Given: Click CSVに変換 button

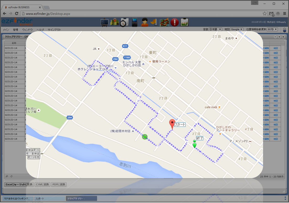Looking at the screenshot, I should coord(42,184).
